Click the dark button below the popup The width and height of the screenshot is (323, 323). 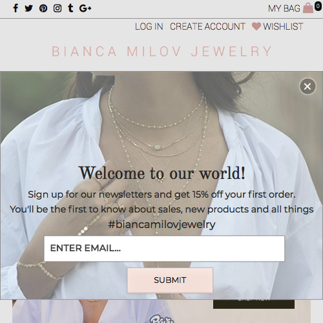pos(254,304)
